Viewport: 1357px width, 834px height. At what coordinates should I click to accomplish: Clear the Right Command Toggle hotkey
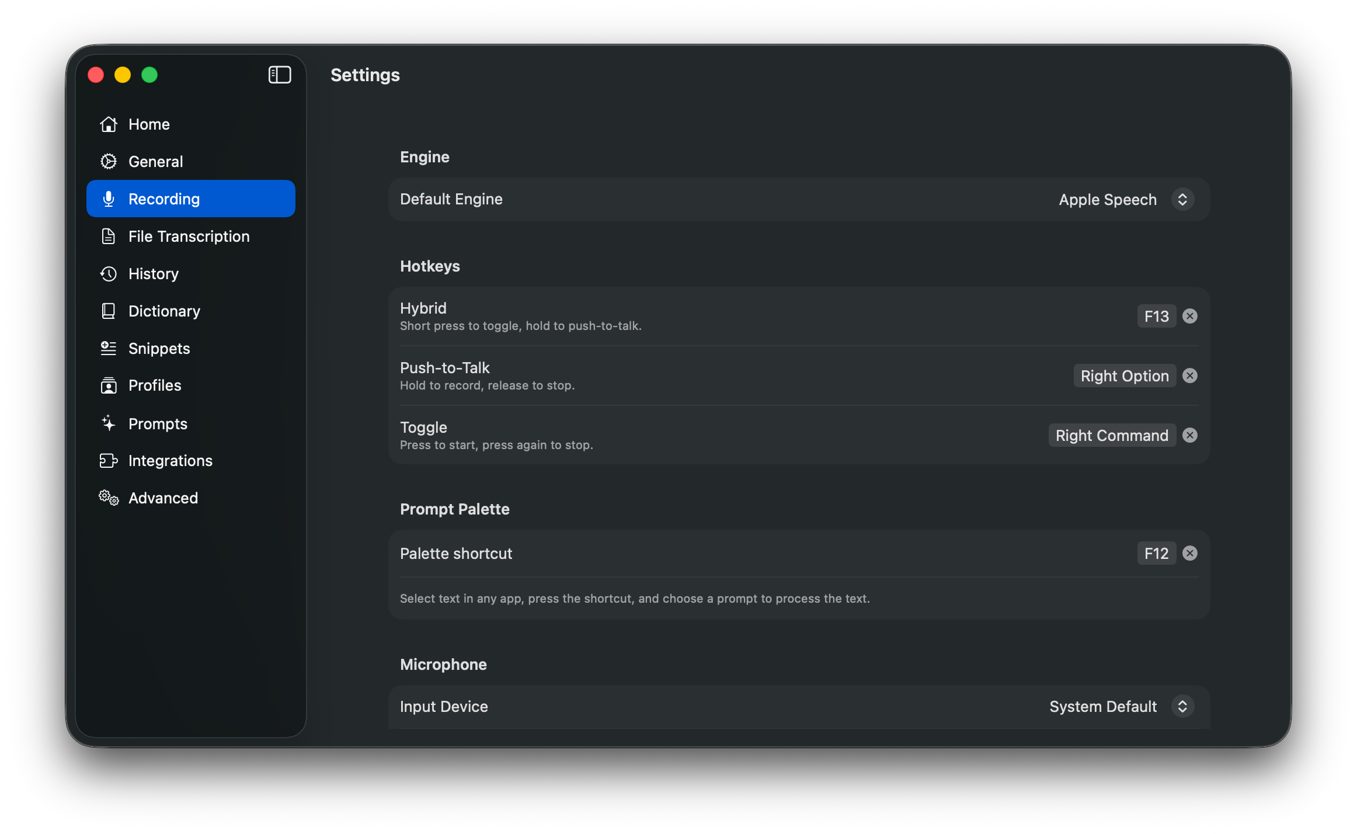click(x=1191, y=435)
